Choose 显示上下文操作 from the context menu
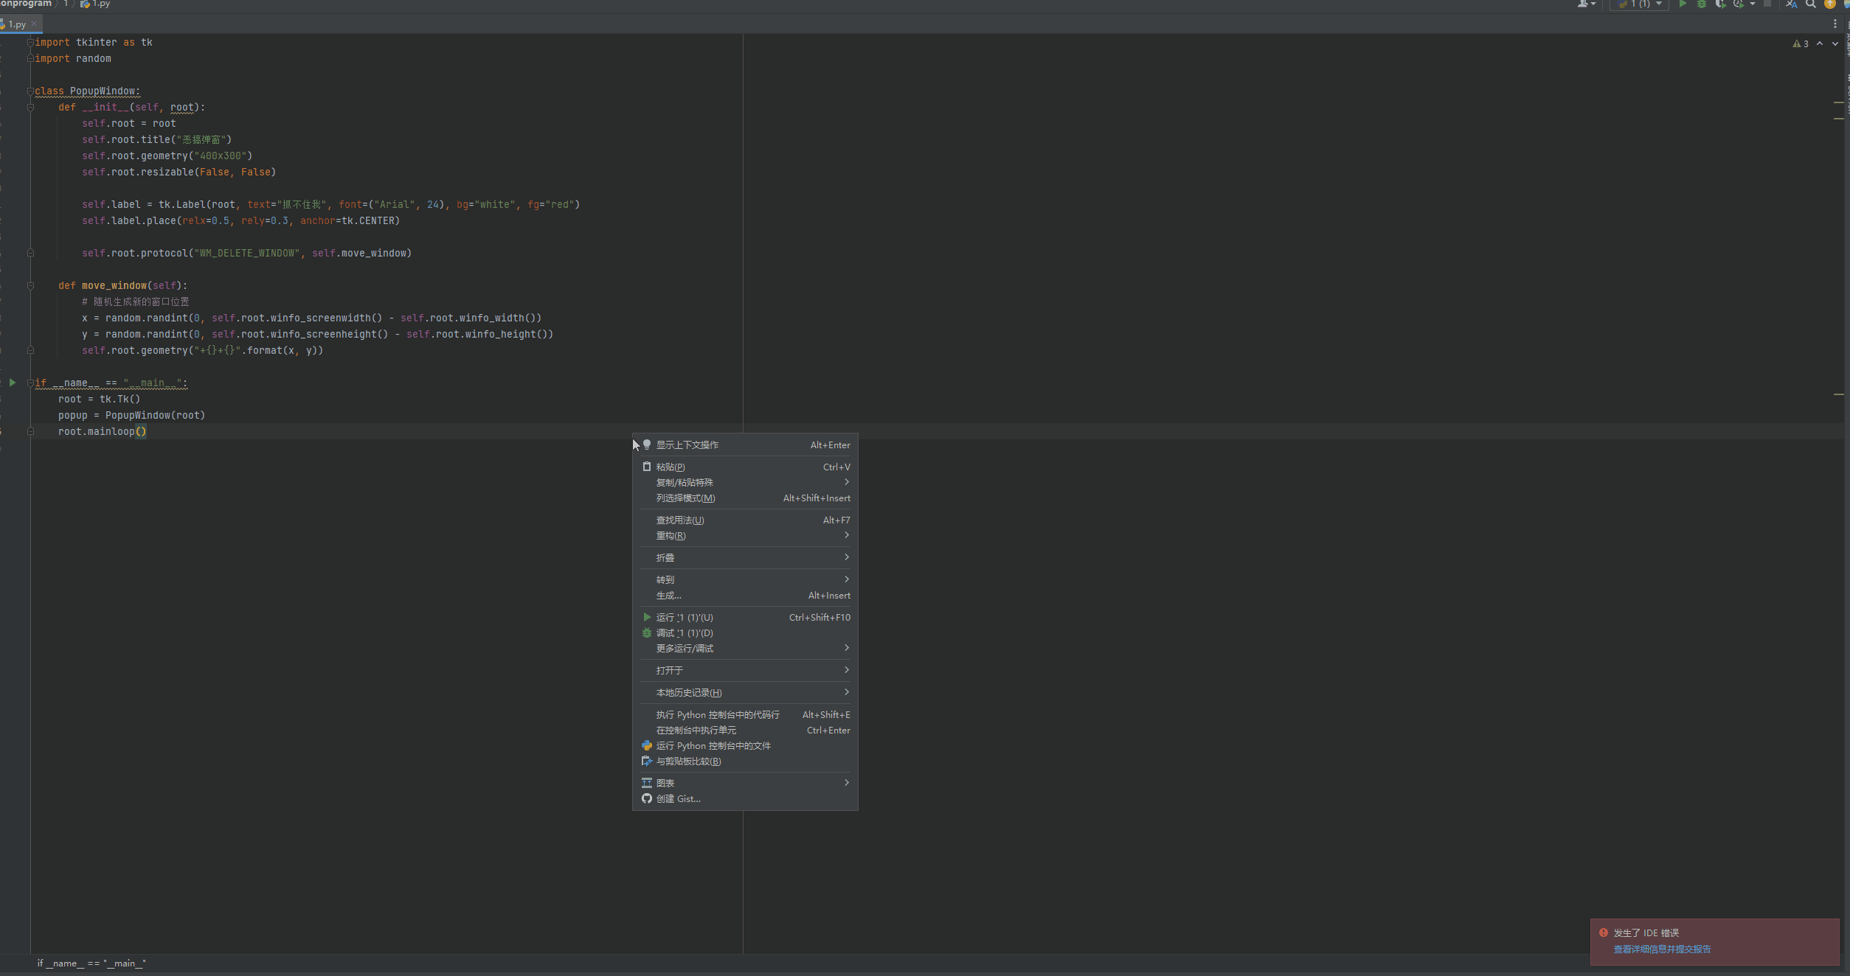Viewport: 1850px width, 976px height. 745,445
